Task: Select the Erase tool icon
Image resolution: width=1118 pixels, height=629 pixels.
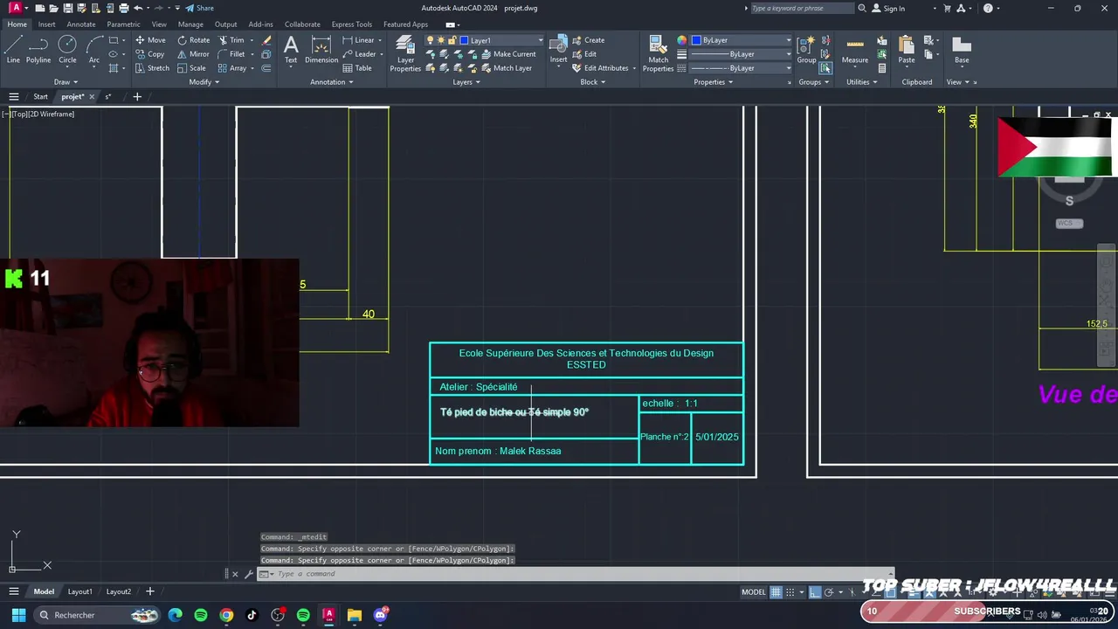Action: point(266,40)
